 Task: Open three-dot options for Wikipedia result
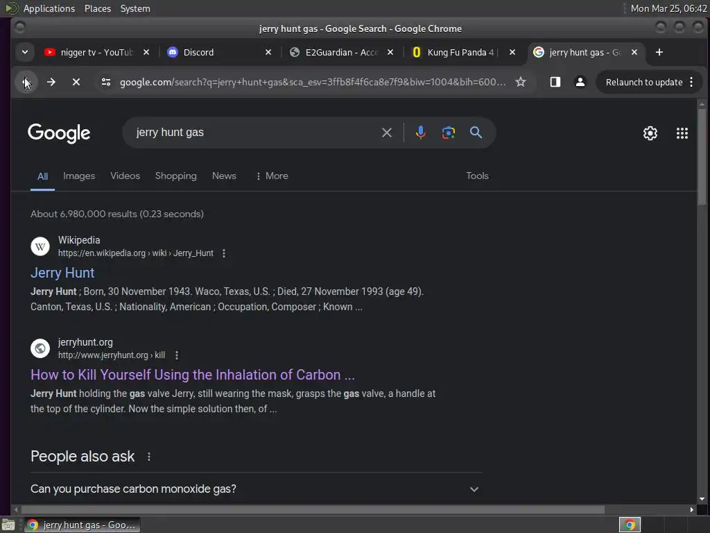(224, 253)
